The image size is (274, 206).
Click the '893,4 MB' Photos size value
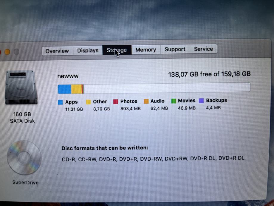[131, 108]
